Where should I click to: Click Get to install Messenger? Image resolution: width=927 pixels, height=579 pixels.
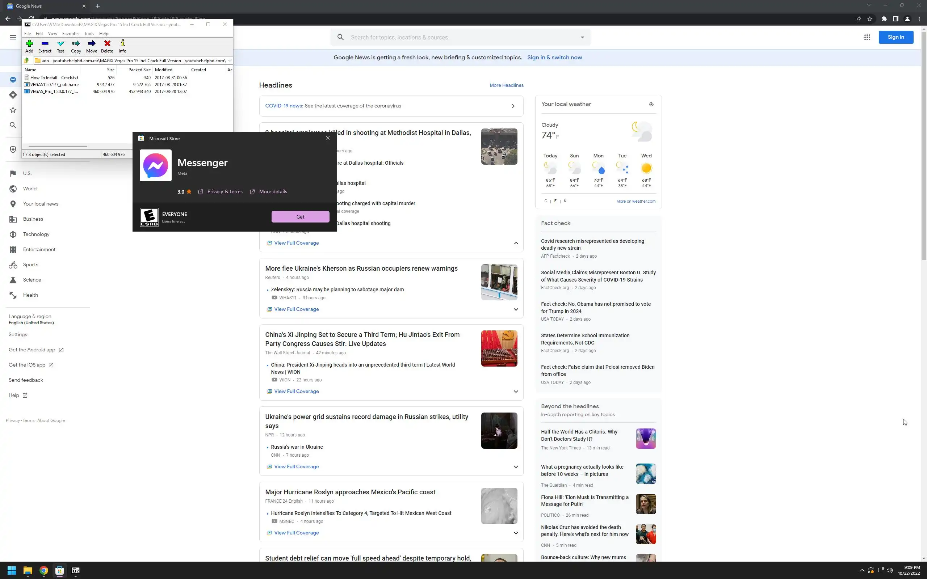(x=300, y=217)
